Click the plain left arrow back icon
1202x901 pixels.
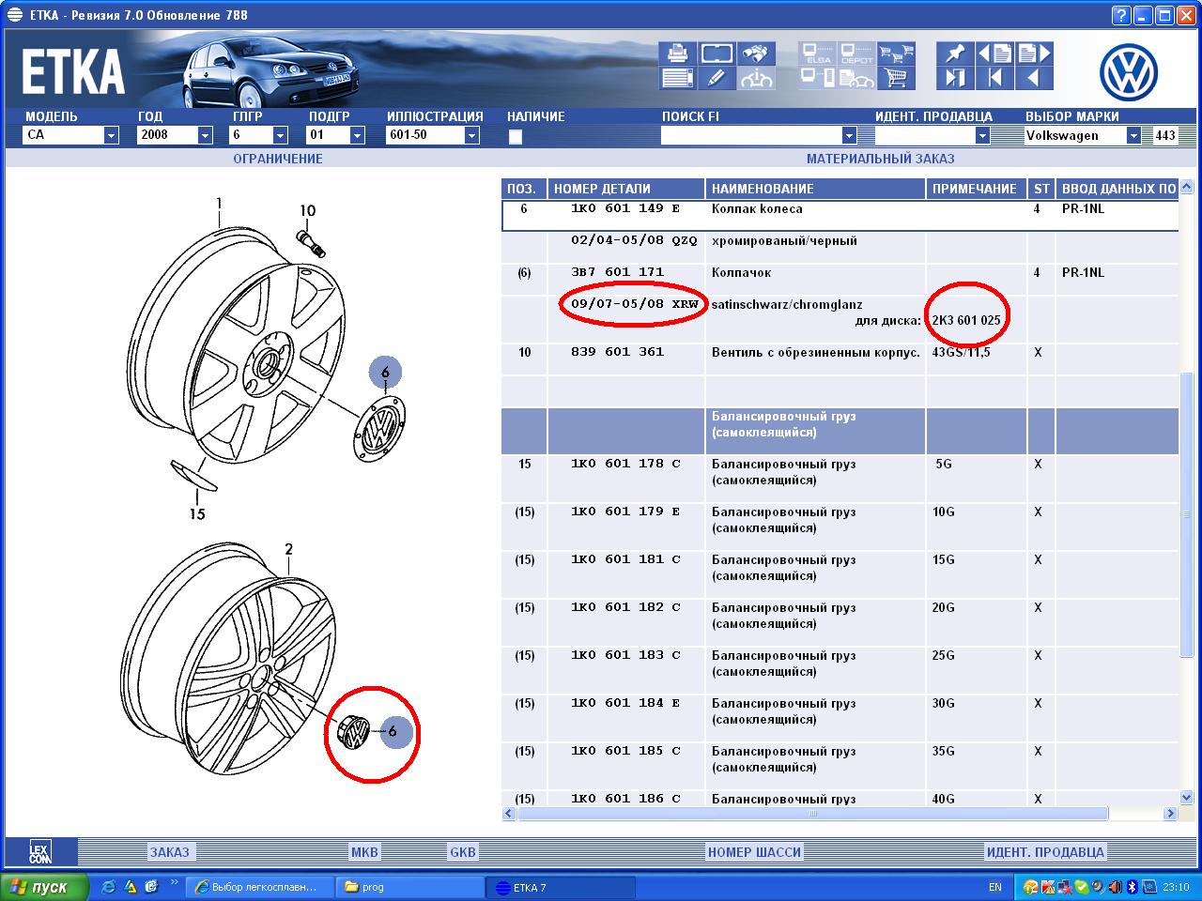(1034, 79)
